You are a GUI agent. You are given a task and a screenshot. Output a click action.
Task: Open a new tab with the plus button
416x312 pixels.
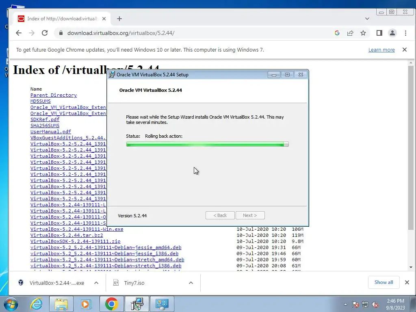(119, 19)
